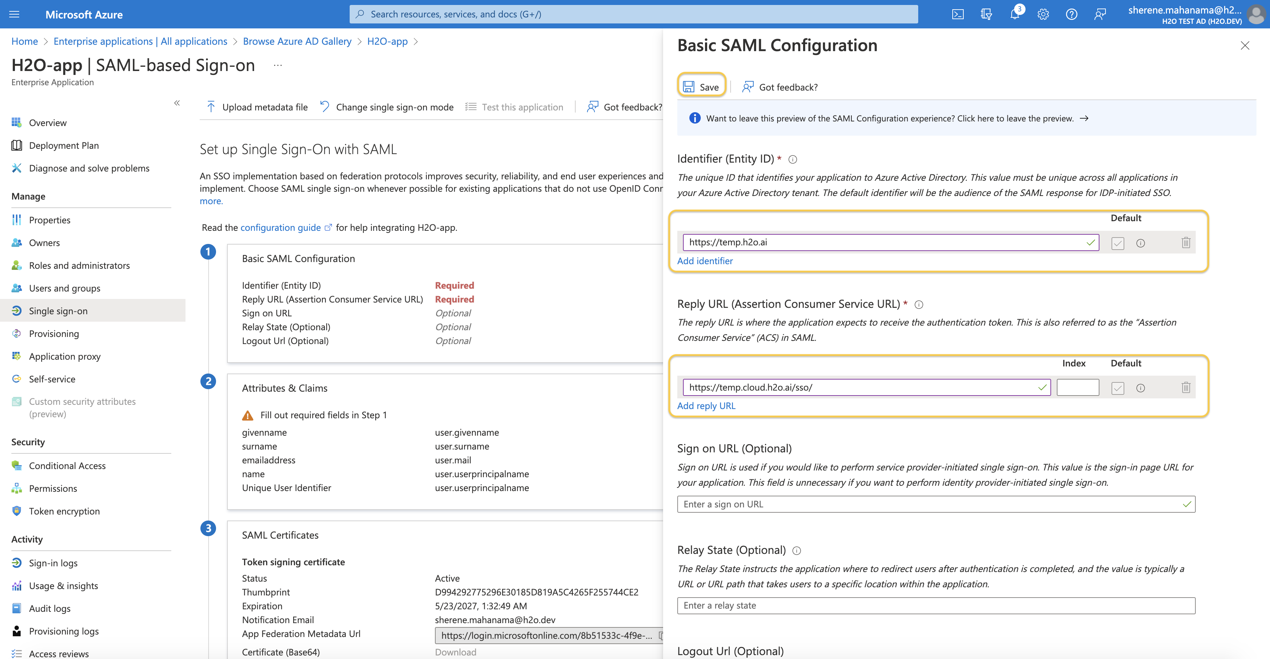Open Overview in left menu

(x=93, y=122)
